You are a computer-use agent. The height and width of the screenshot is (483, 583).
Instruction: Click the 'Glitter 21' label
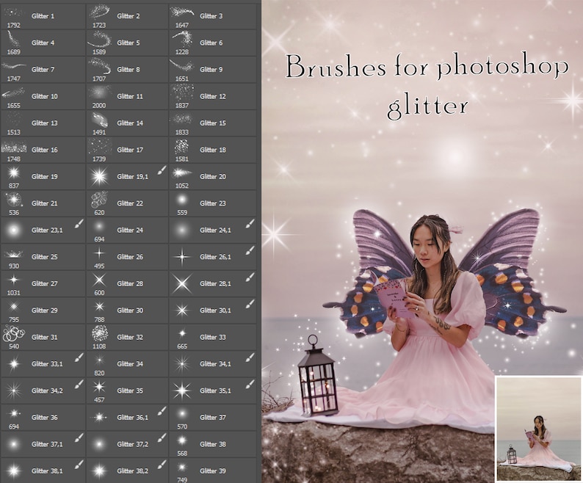45,203
